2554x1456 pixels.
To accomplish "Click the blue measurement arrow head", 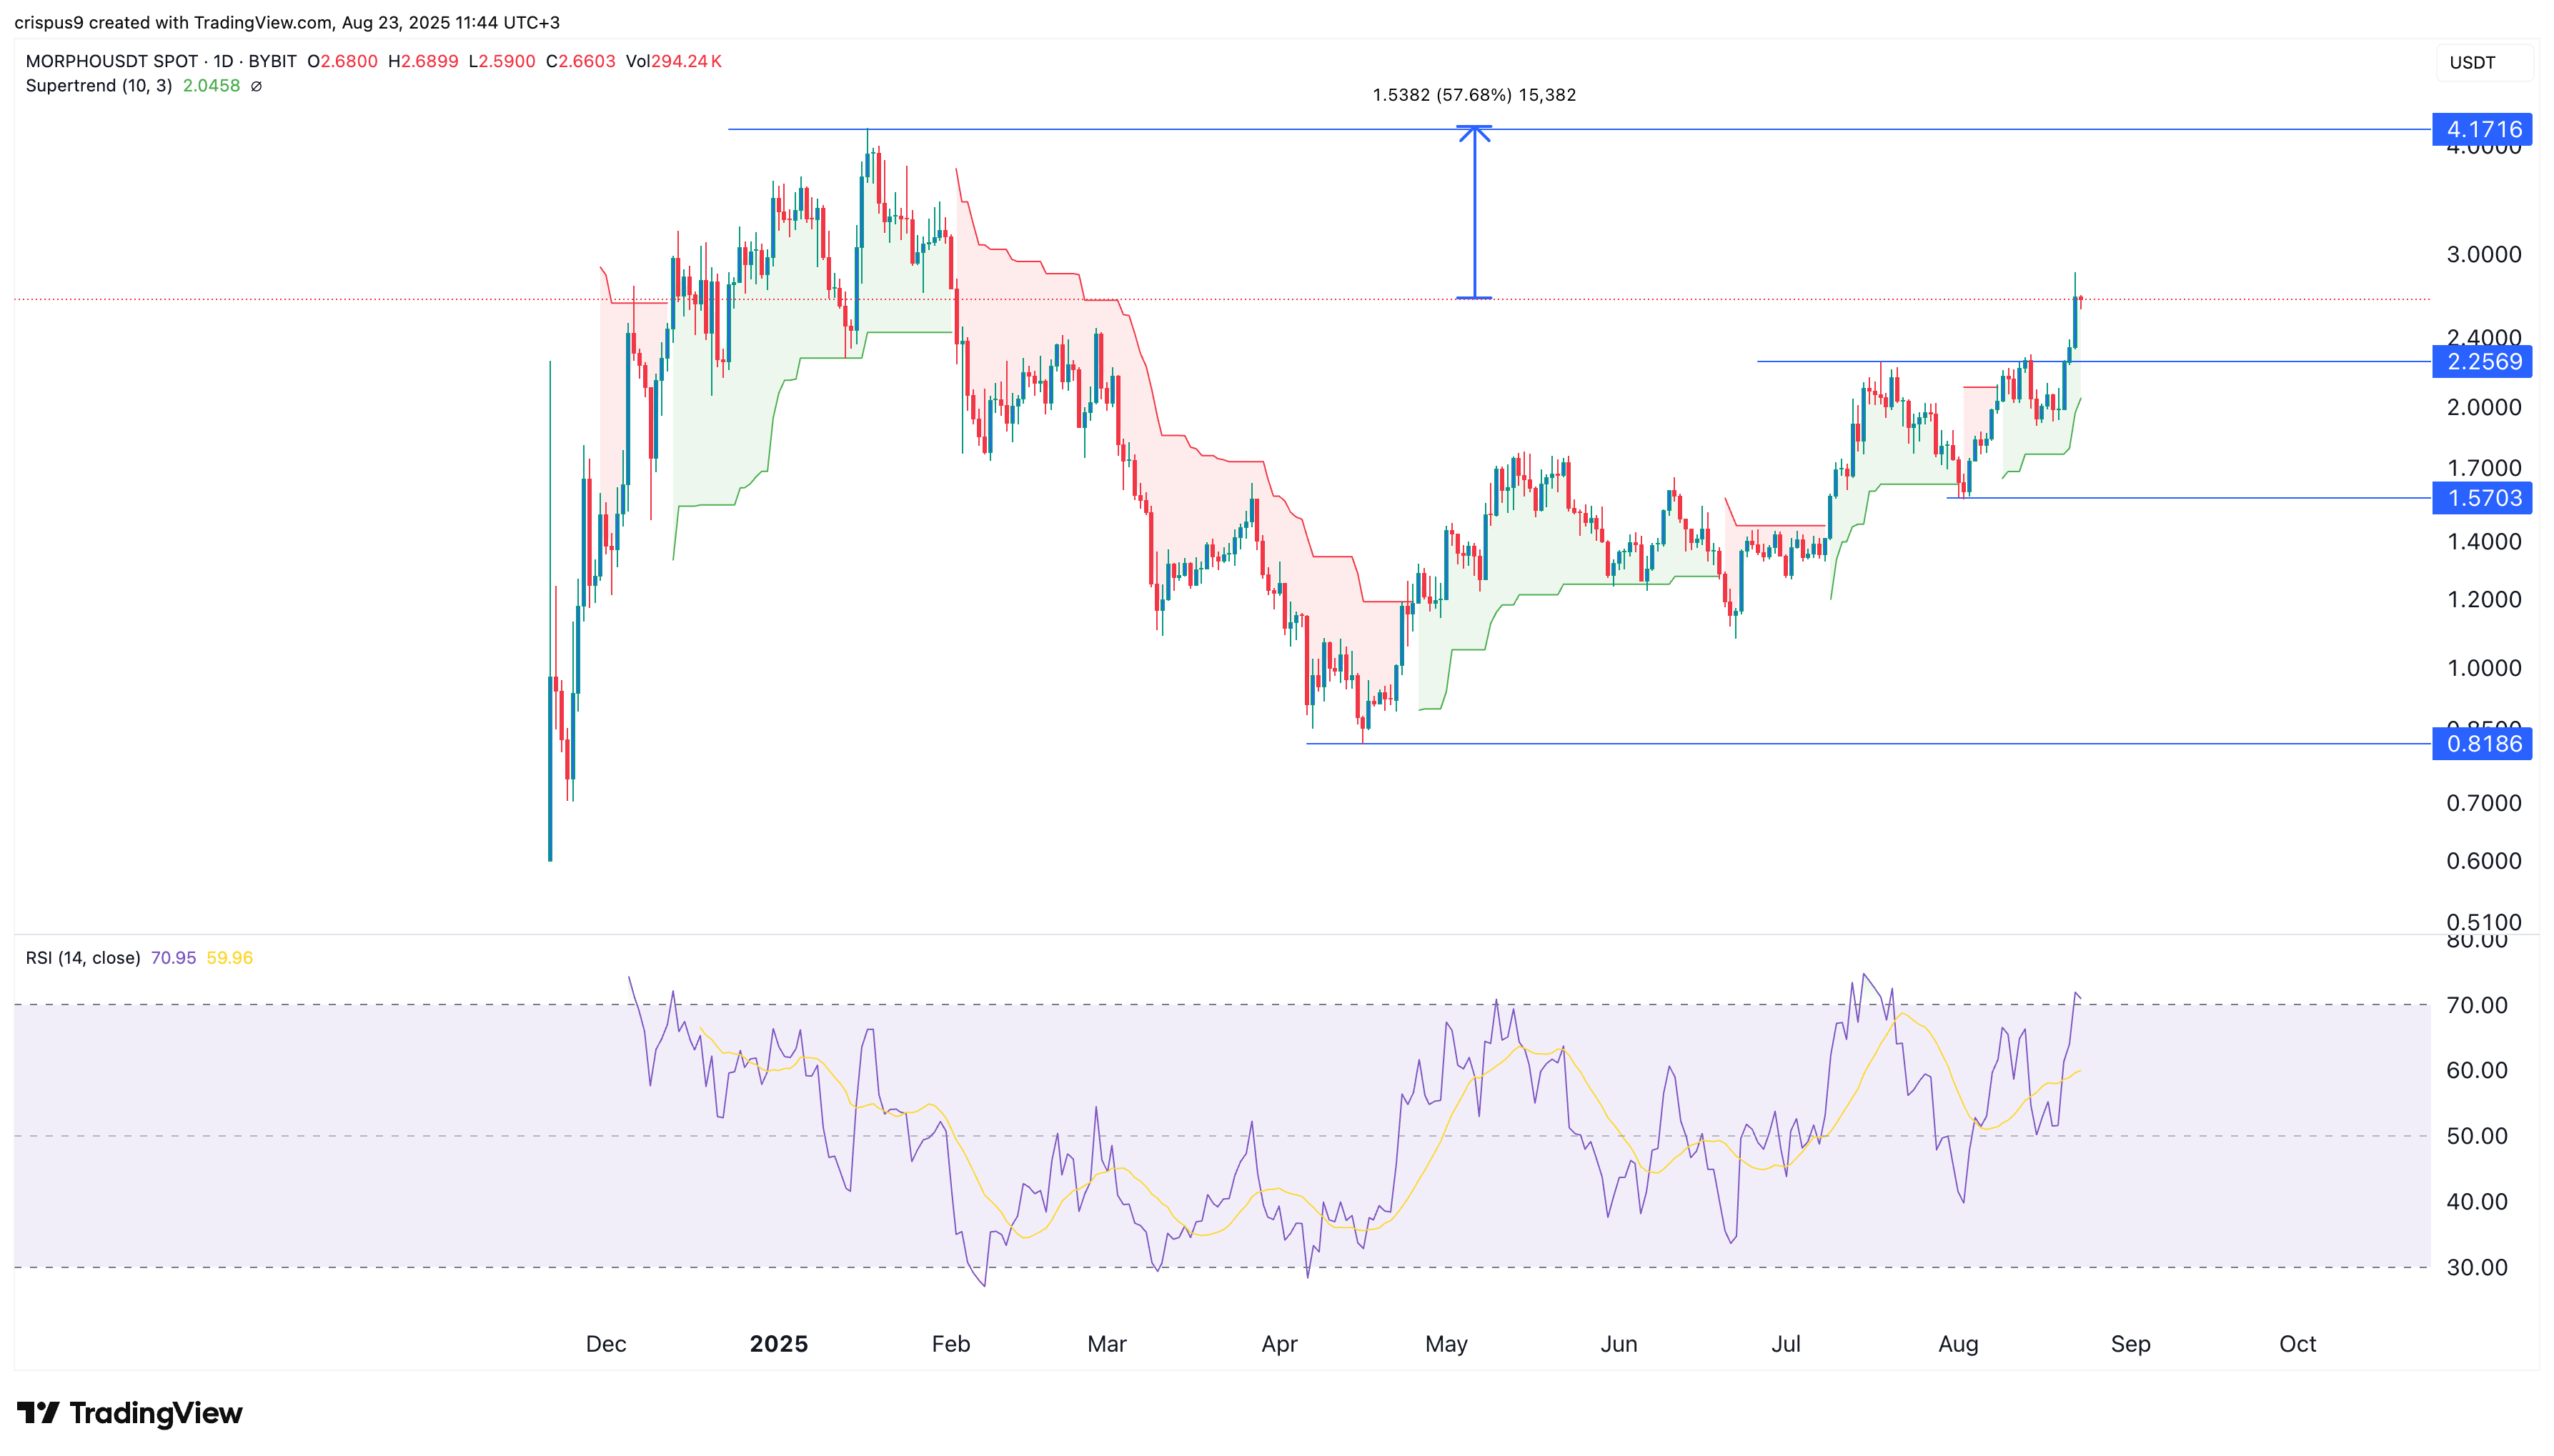I will (1474, 133).
